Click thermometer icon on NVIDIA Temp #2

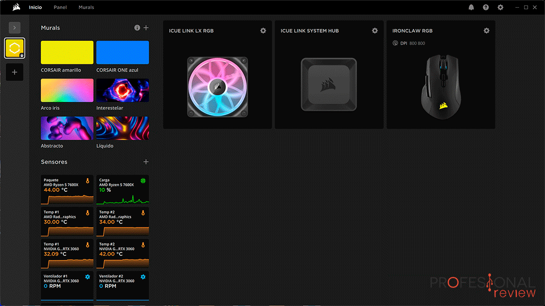(x=143, y=245)
